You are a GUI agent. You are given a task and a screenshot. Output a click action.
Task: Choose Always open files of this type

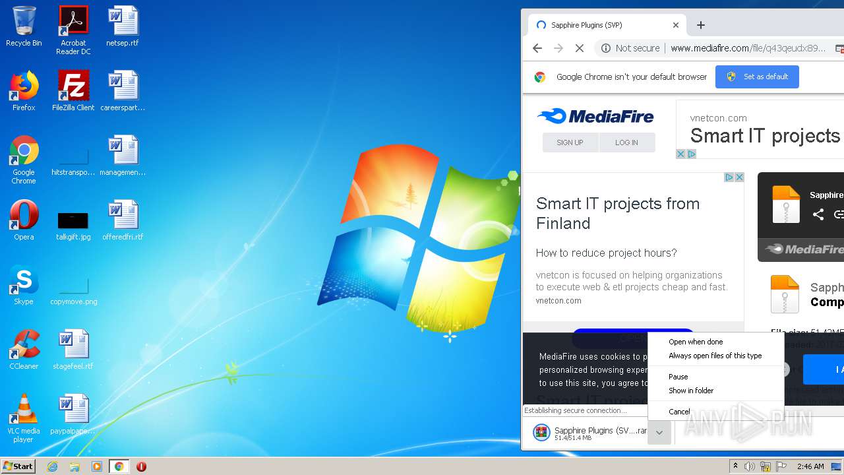(715, 356)
